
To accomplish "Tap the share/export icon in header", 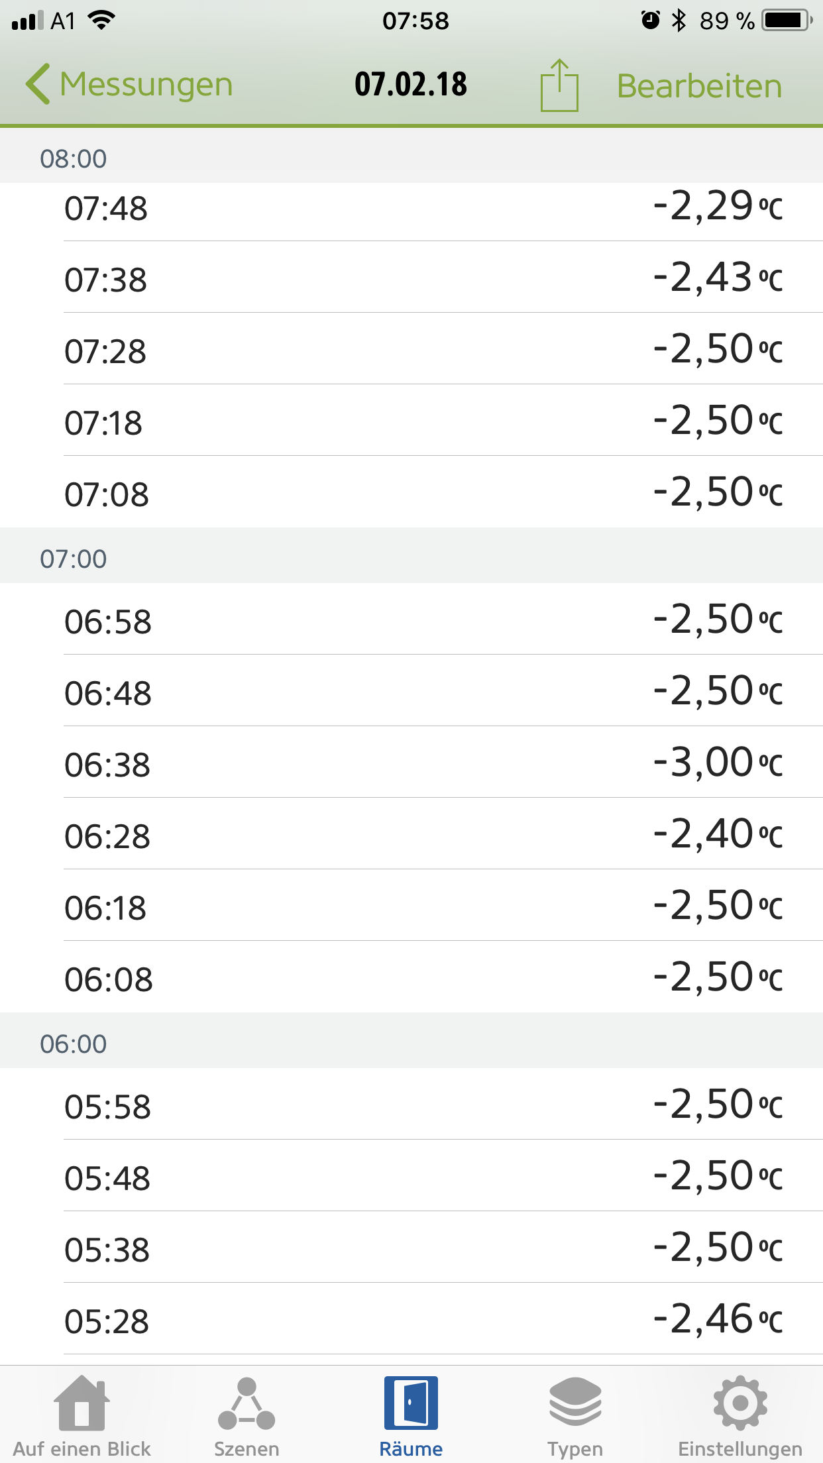I will click(559, 86).
